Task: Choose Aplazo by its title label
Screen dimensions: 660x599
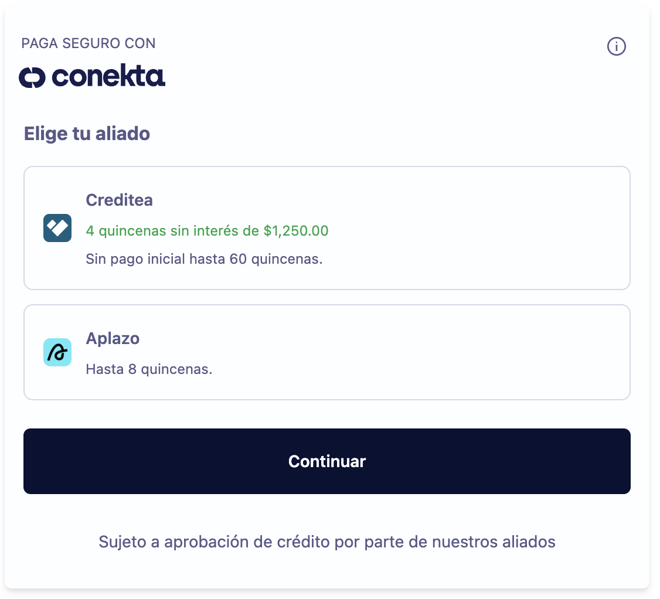Action: [x=113, y=338]
